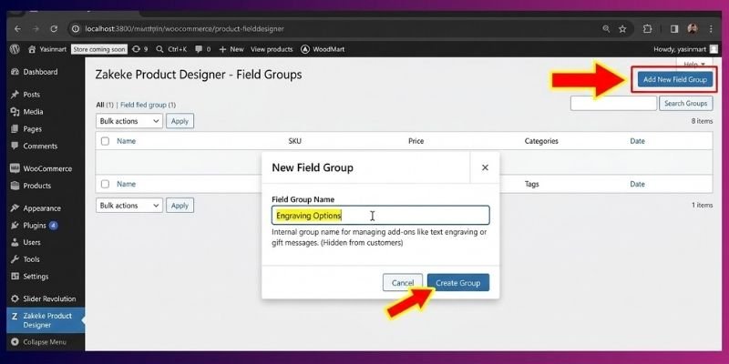Click the Store coming soon badge
This screenshot has width=729, height=364.
[99, 49]
